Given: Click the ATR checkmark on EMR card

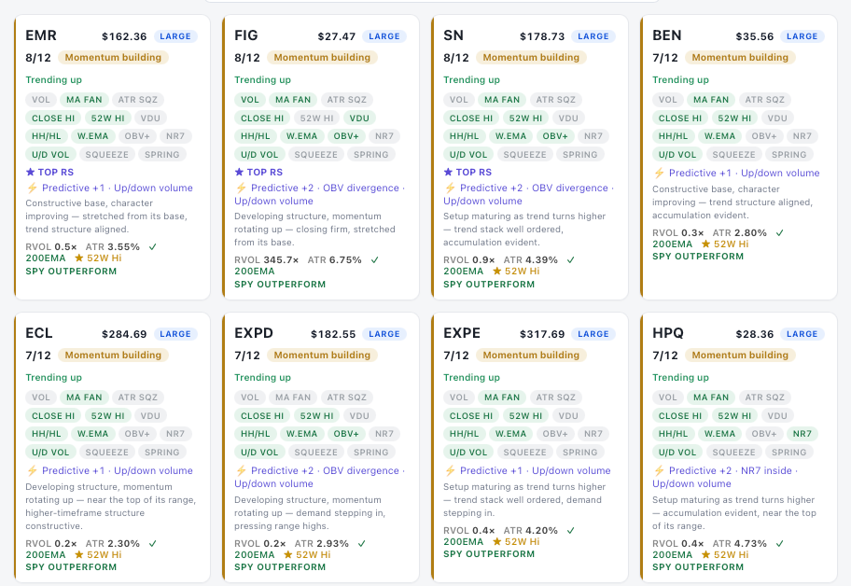Looking at the screenshot, I should tap(153, 247).
